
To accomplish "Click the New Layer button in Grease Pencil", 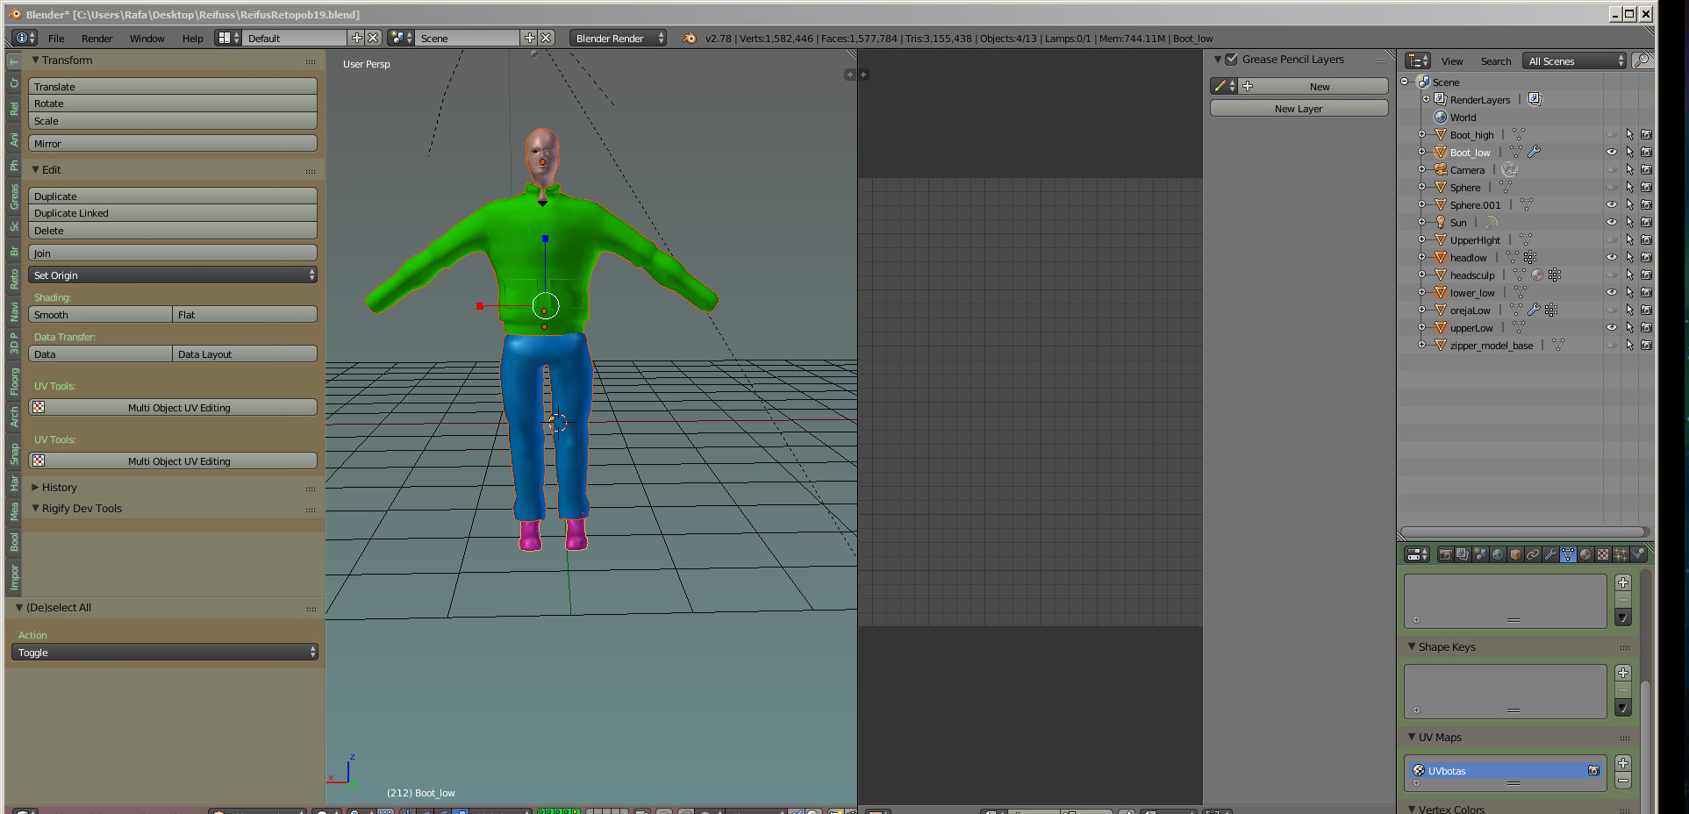I will 1298,108.
